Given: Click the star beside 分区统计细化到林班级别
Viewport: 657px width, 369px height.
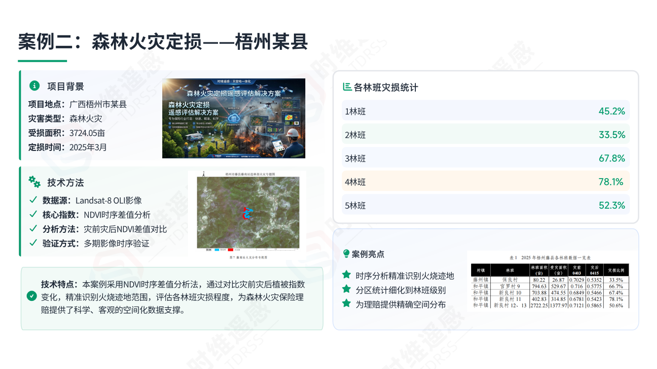Looking at the screenshot, I should coord(346,289).
